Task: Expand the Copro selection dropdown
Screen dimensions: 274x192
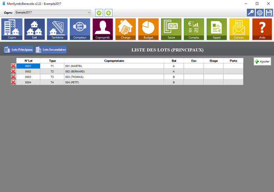Action: (x=89, y=12)
